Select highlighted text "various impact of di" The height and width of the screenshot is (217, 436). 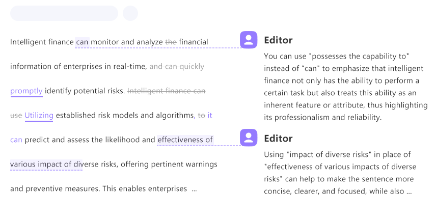[x=46, y=164]
